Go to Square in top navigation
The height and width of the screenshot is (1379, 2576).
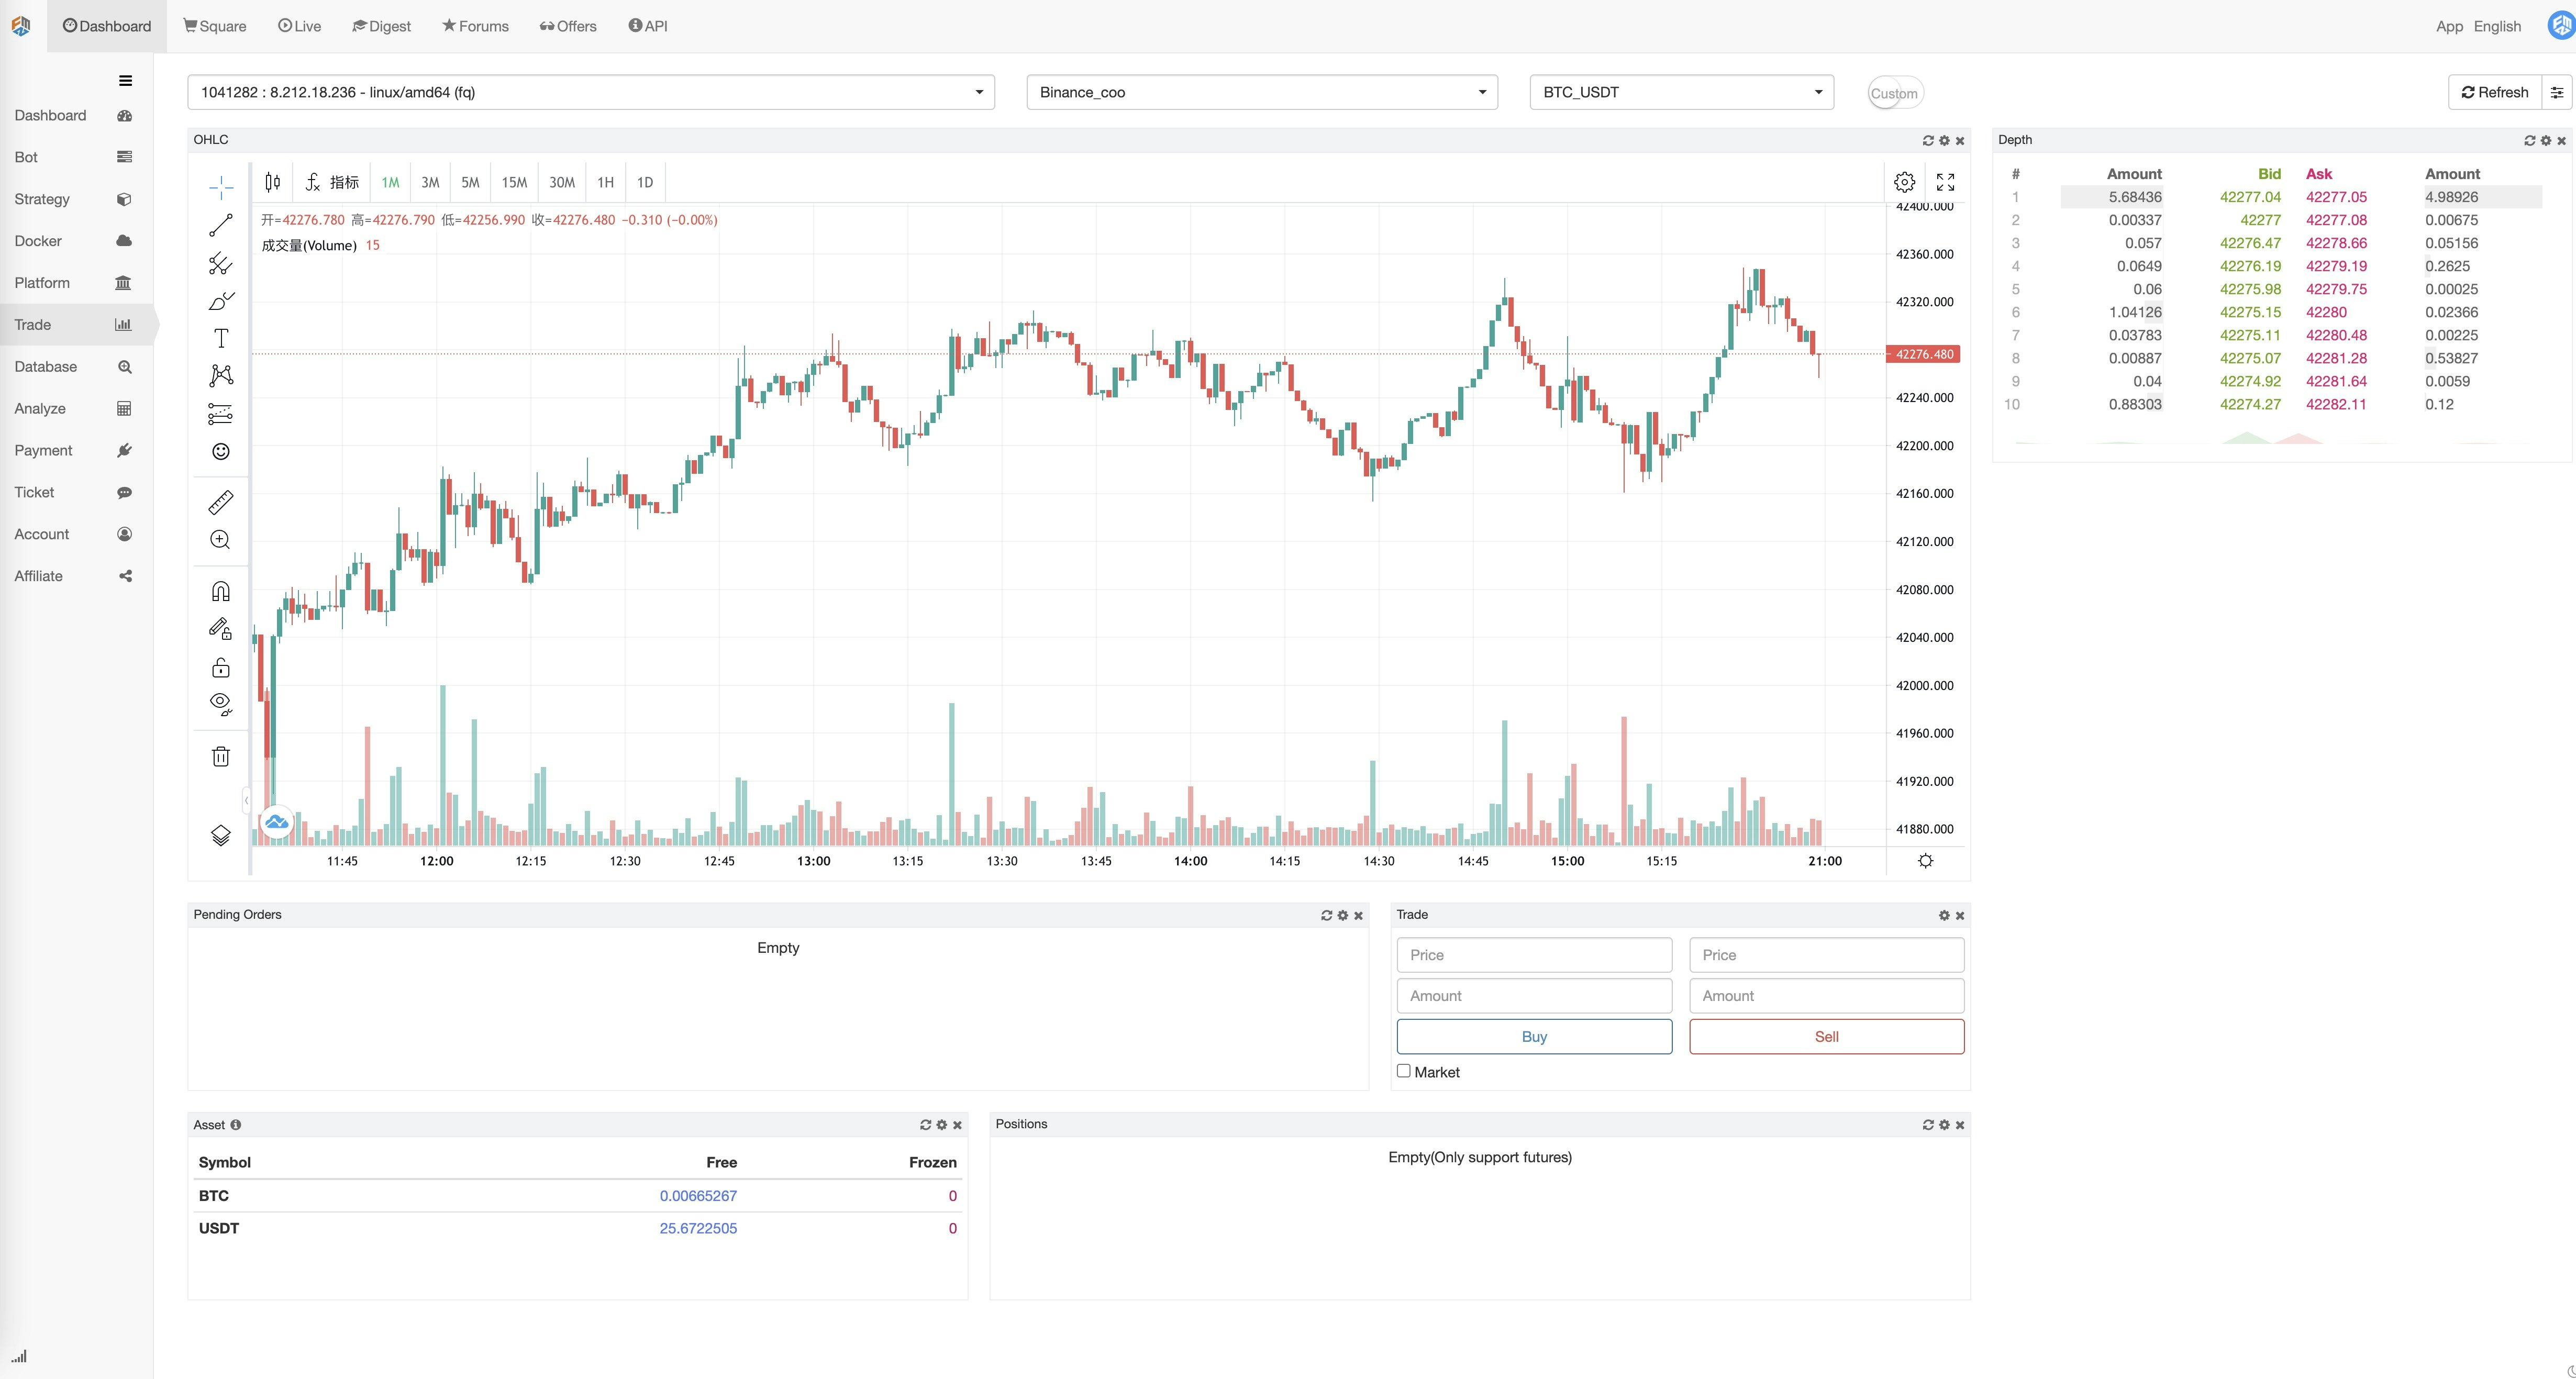pos(214,26)
